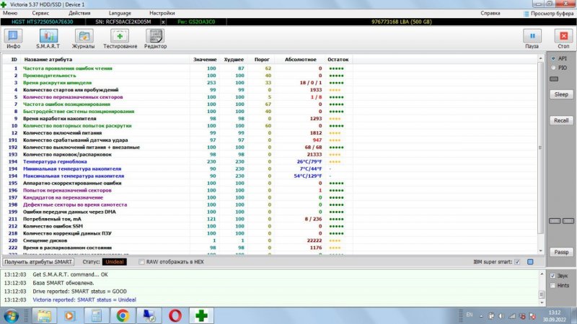Select the API access mode
577x324 pixels.
point(553,58)
